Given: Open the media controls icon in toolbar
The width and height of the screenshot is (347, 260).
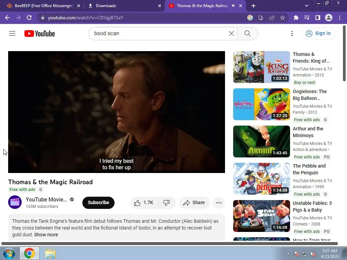Looking at the screenshot, I should pos(307,18).
